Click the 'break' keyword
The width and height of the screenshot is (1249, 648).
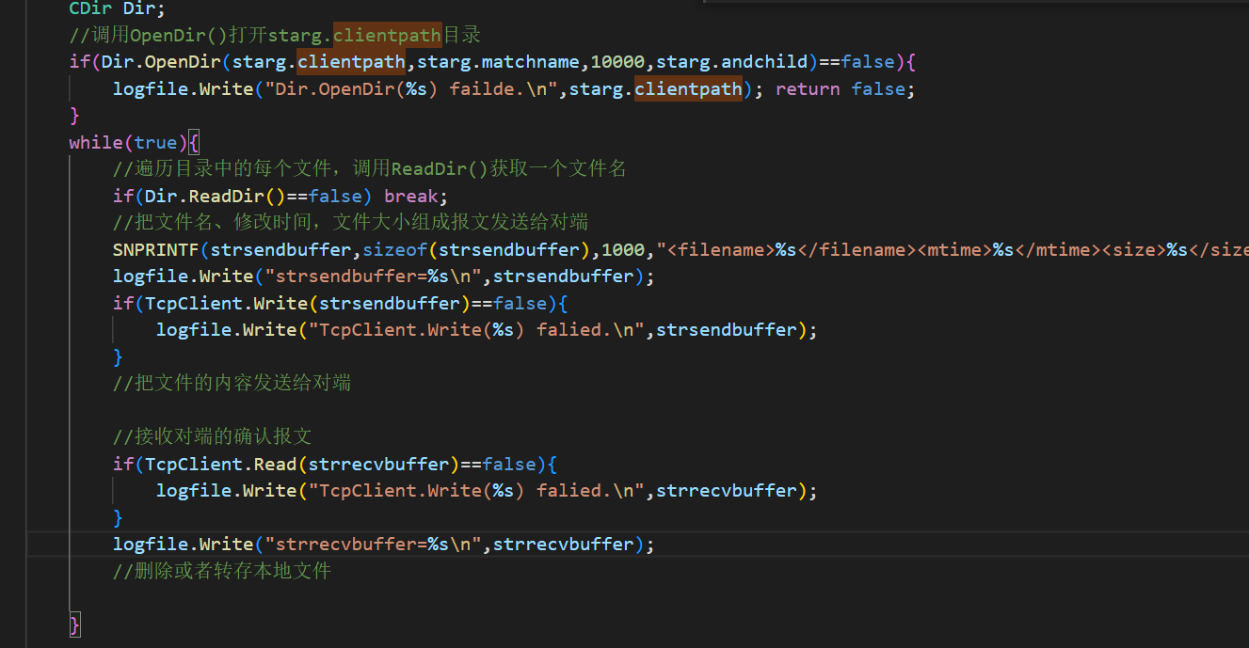413,197
